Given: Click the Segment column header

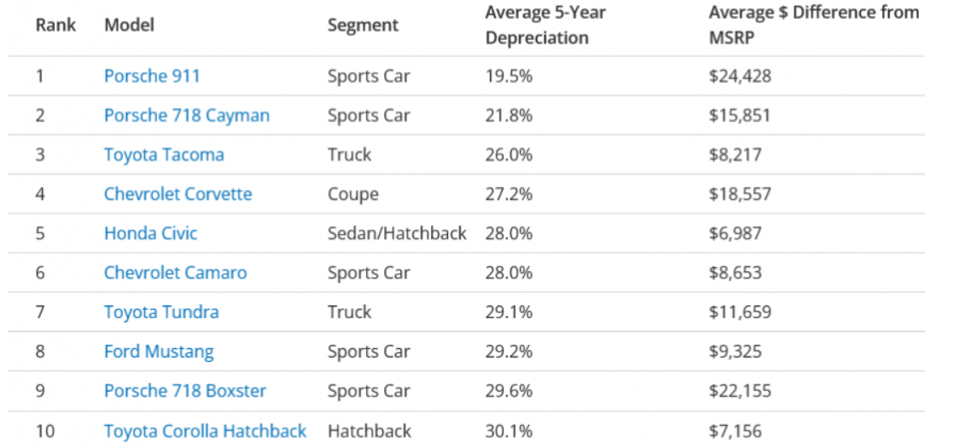Looking at the screenshot, I should 363,25.
